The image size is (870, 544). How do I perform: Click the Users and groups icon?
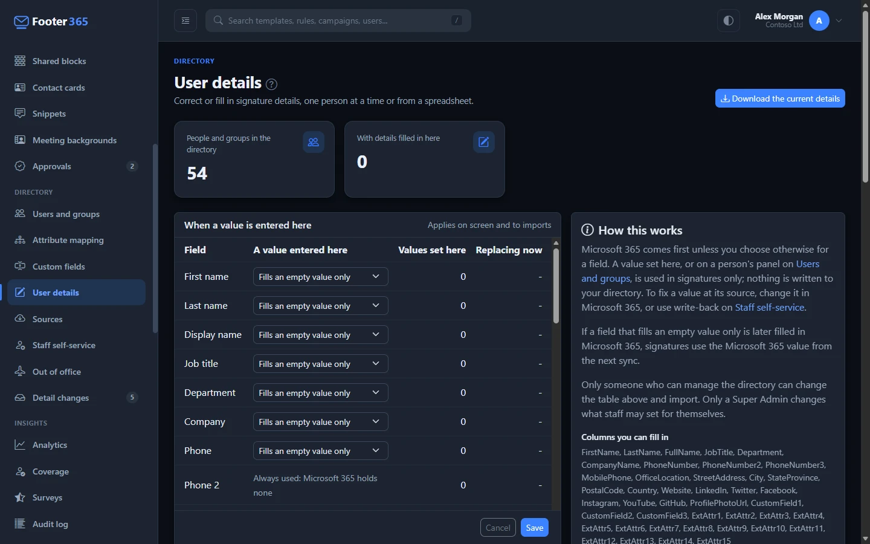tap(20, 214)
